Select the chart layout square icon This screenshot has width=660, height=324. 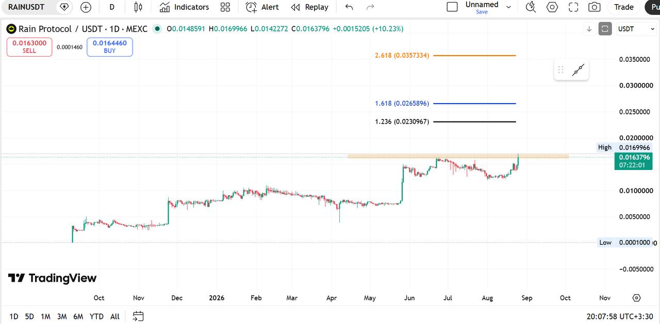[452, 7]
